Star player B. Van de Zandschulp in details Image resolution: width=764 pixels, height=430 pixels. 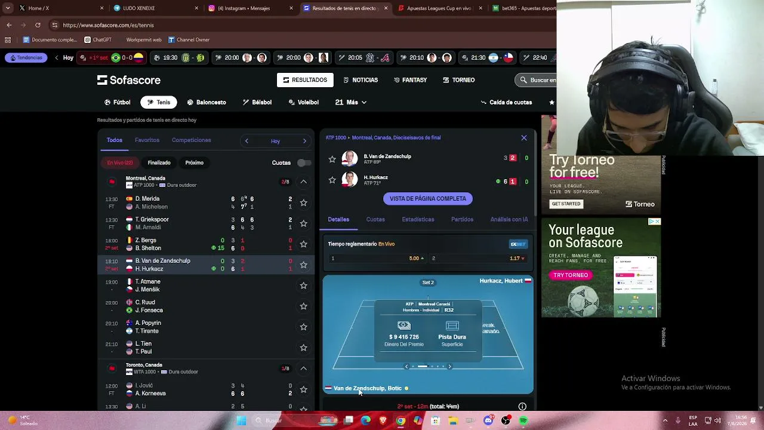(x=332, y=159)
